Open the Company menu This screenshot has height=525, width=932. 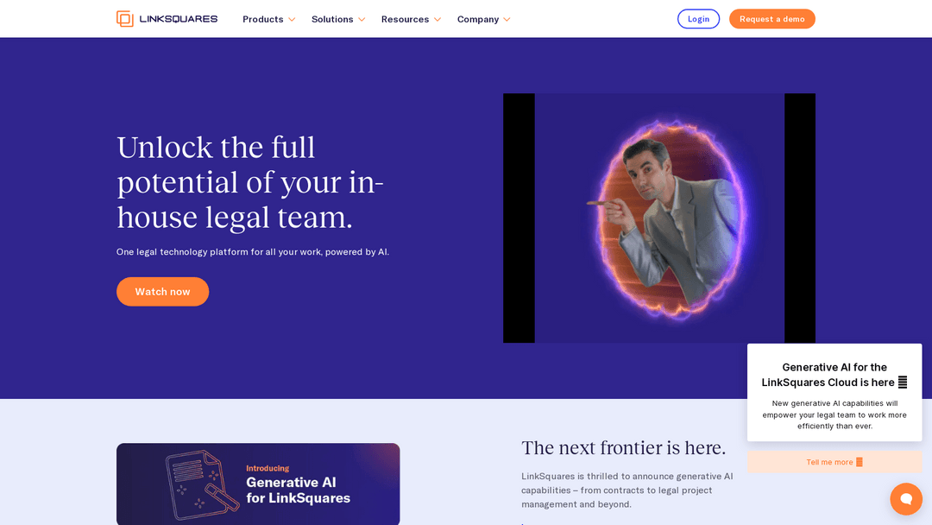pyautogui.click(x=484, y=19)
